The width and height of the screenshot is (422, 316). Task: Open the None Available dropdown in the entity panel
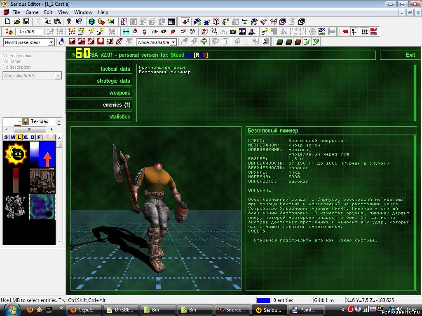[58, 76]
